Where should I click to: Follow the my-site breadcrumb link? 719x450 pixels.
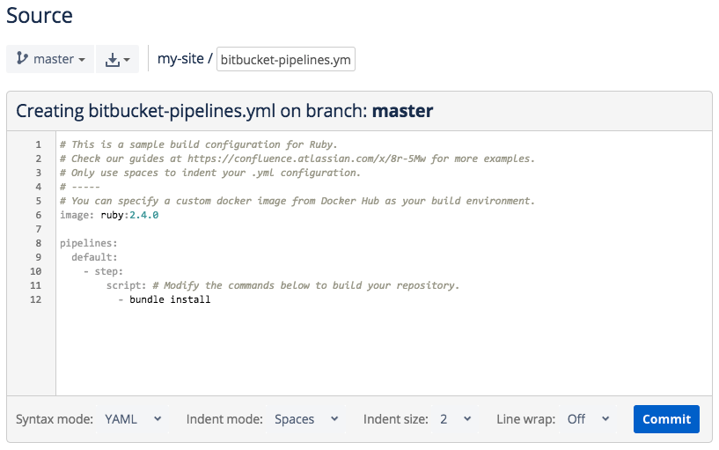pos(180,59)
